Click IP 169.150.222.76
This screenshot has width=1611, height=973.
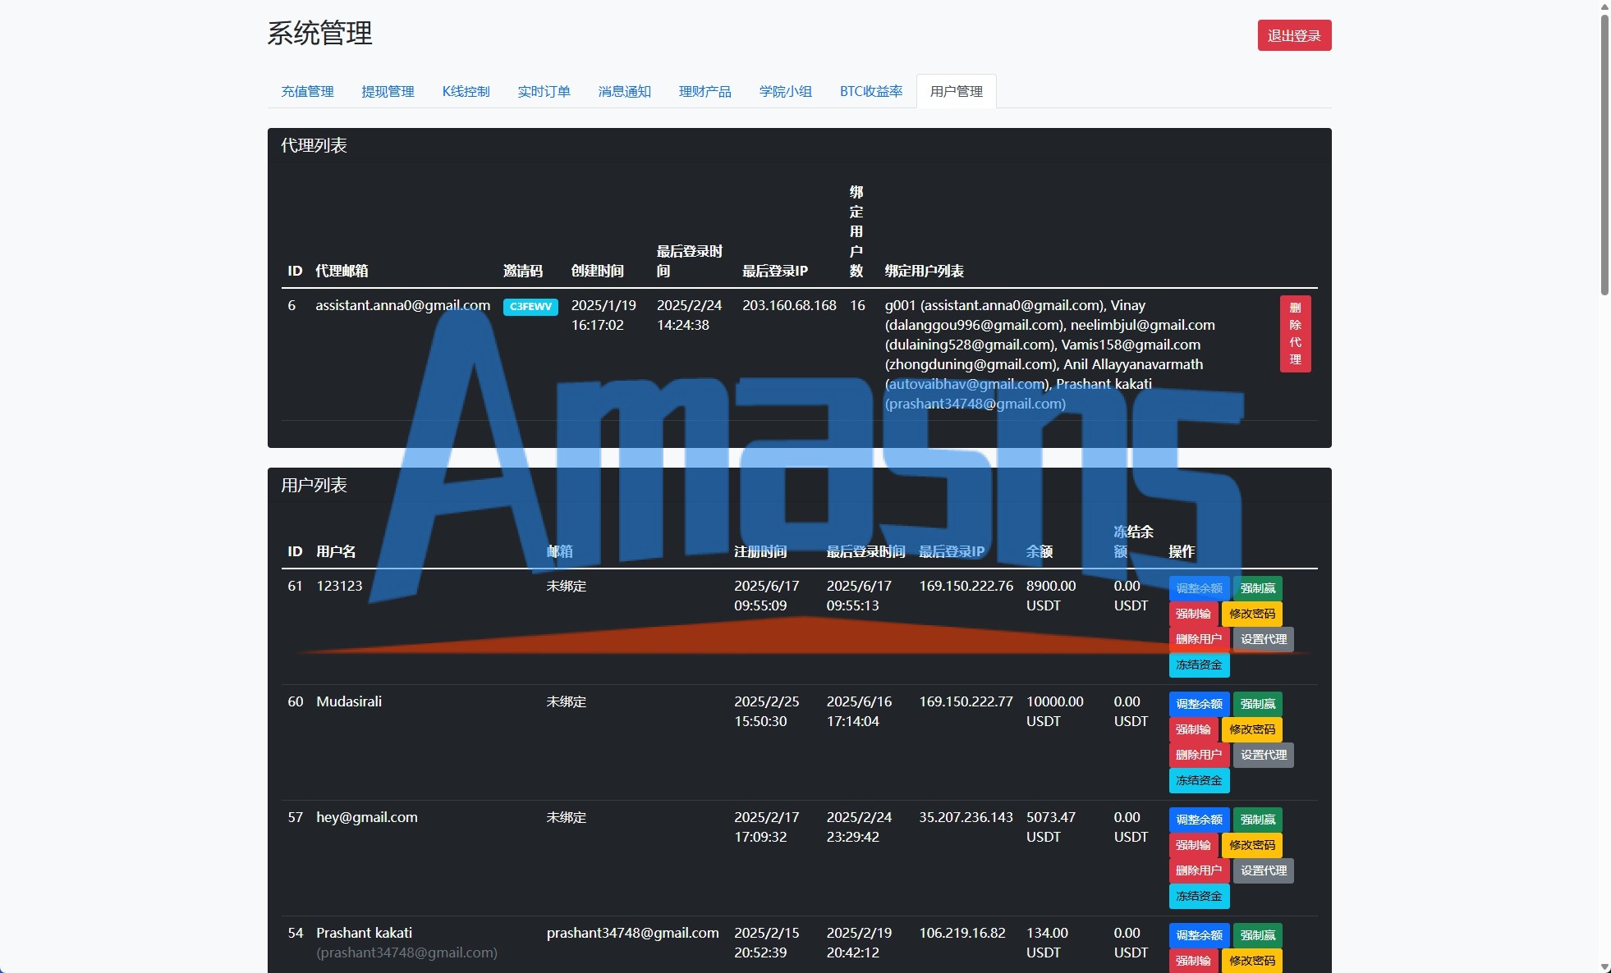[x=966, y=586]
